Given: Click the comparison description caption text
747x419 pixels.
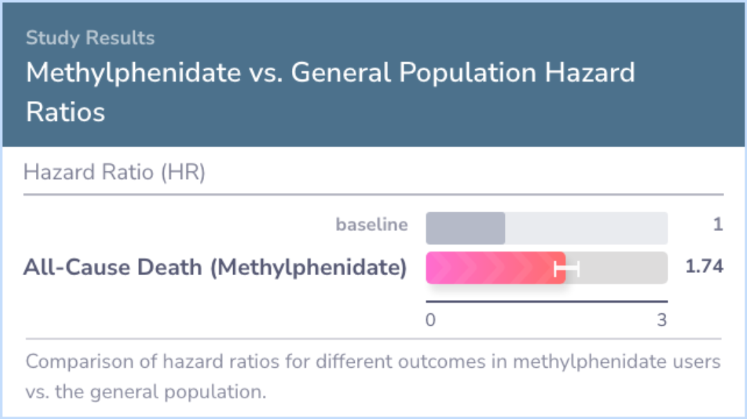Looking at the screenshot, I should coord(373,376).
